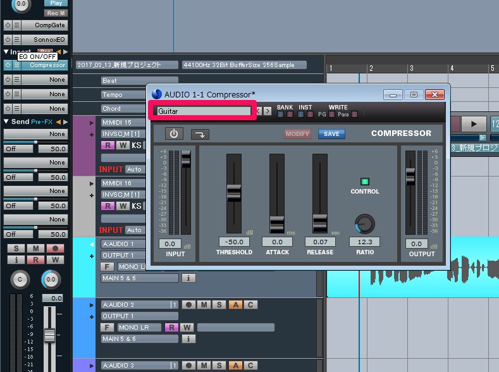Go to the previous preset arrow
The width and height of the screenshot is (499, 372).
pos(259,111)
